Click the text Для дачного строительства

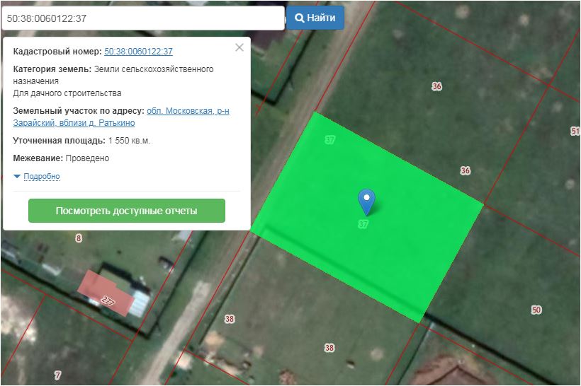67,93
